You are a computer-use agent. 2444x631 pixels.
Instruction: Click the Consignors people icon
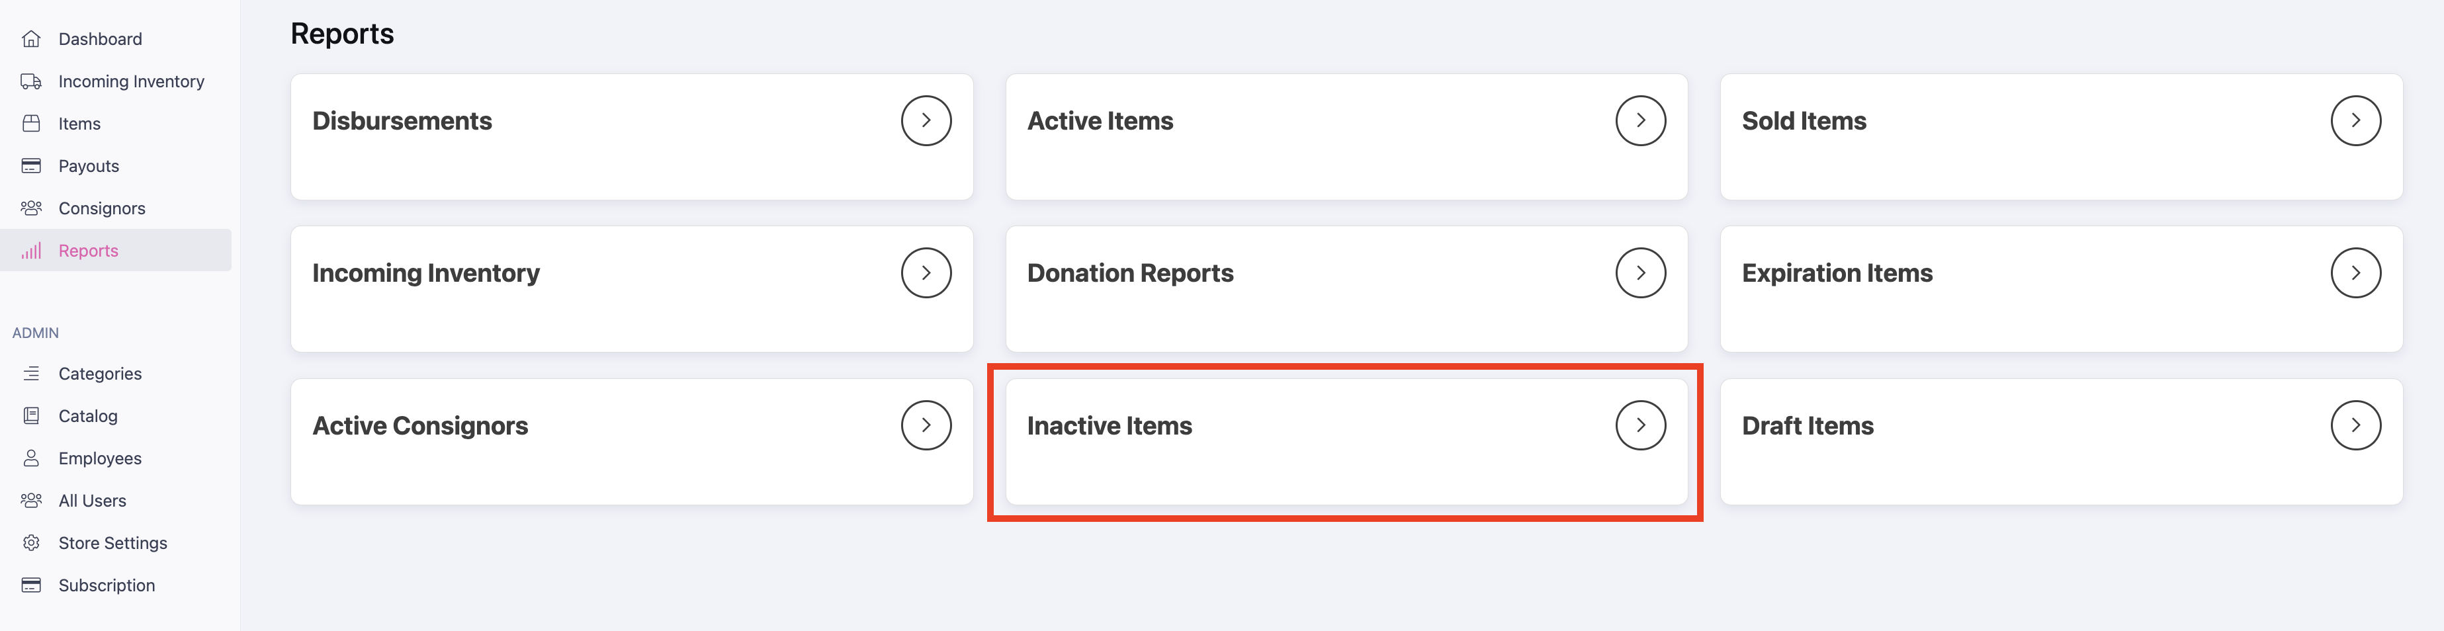[31, 208]
